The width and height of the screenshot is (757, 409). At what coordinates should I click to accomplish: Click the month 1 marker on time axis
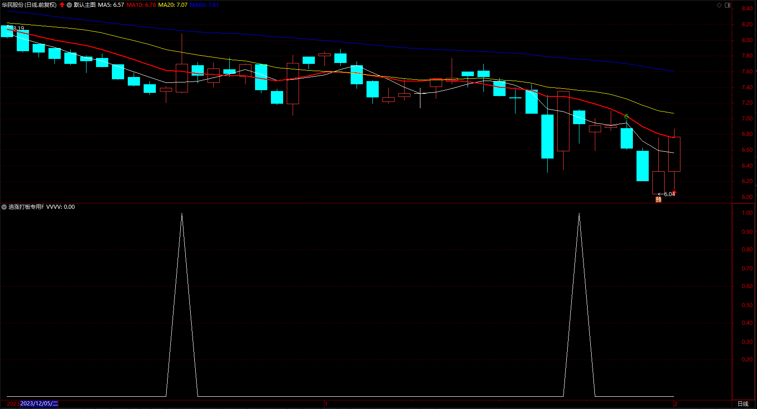click(x=326, y=404)
